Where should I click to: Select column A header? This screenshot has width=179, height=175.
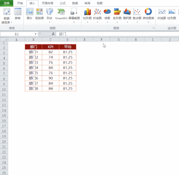[17, 40]
